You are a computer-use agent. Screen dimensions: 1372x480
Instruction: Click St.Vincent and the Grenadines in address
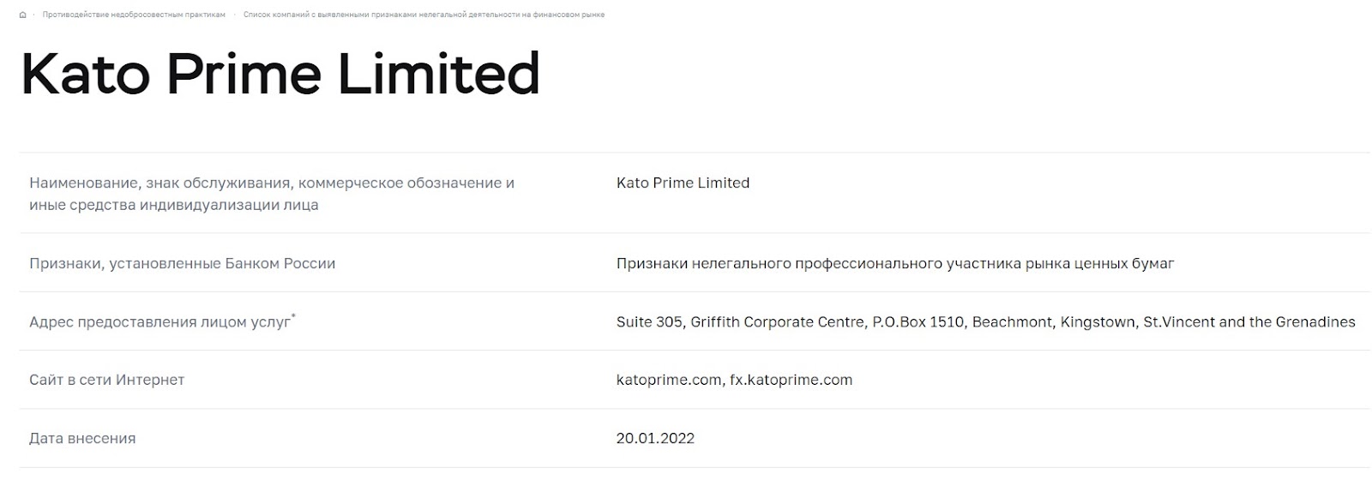click(x=1249, y=322)
